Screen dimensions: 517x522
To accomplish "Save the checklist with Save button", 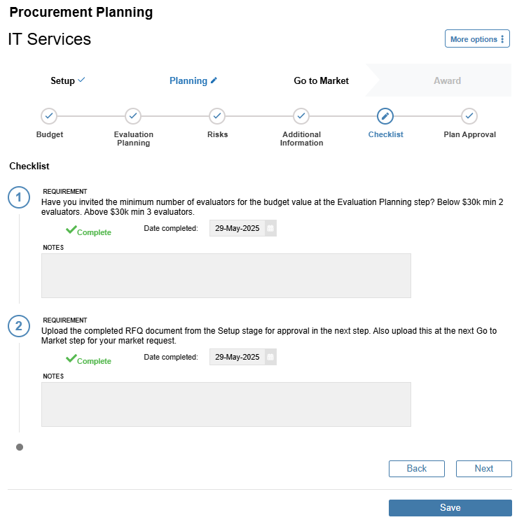I will click(450, 508).
